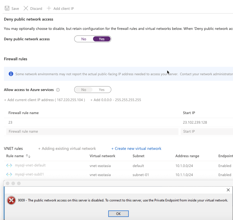Click the Start IP value 23.102.239.128
The height and width of the screenshot is (220, 233).
pos(195,123)
